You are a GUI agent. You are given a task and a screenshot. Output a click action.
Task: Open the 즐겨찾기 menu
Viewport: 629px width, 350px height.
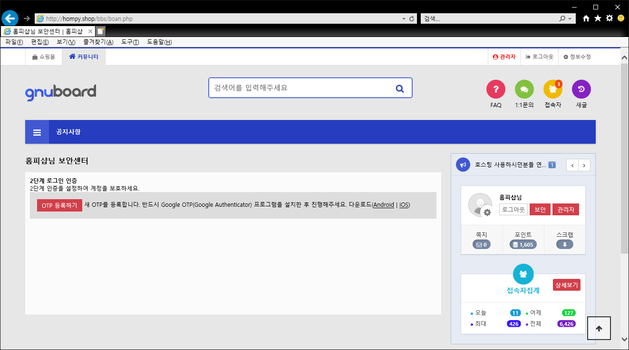[x=98, y=42]
